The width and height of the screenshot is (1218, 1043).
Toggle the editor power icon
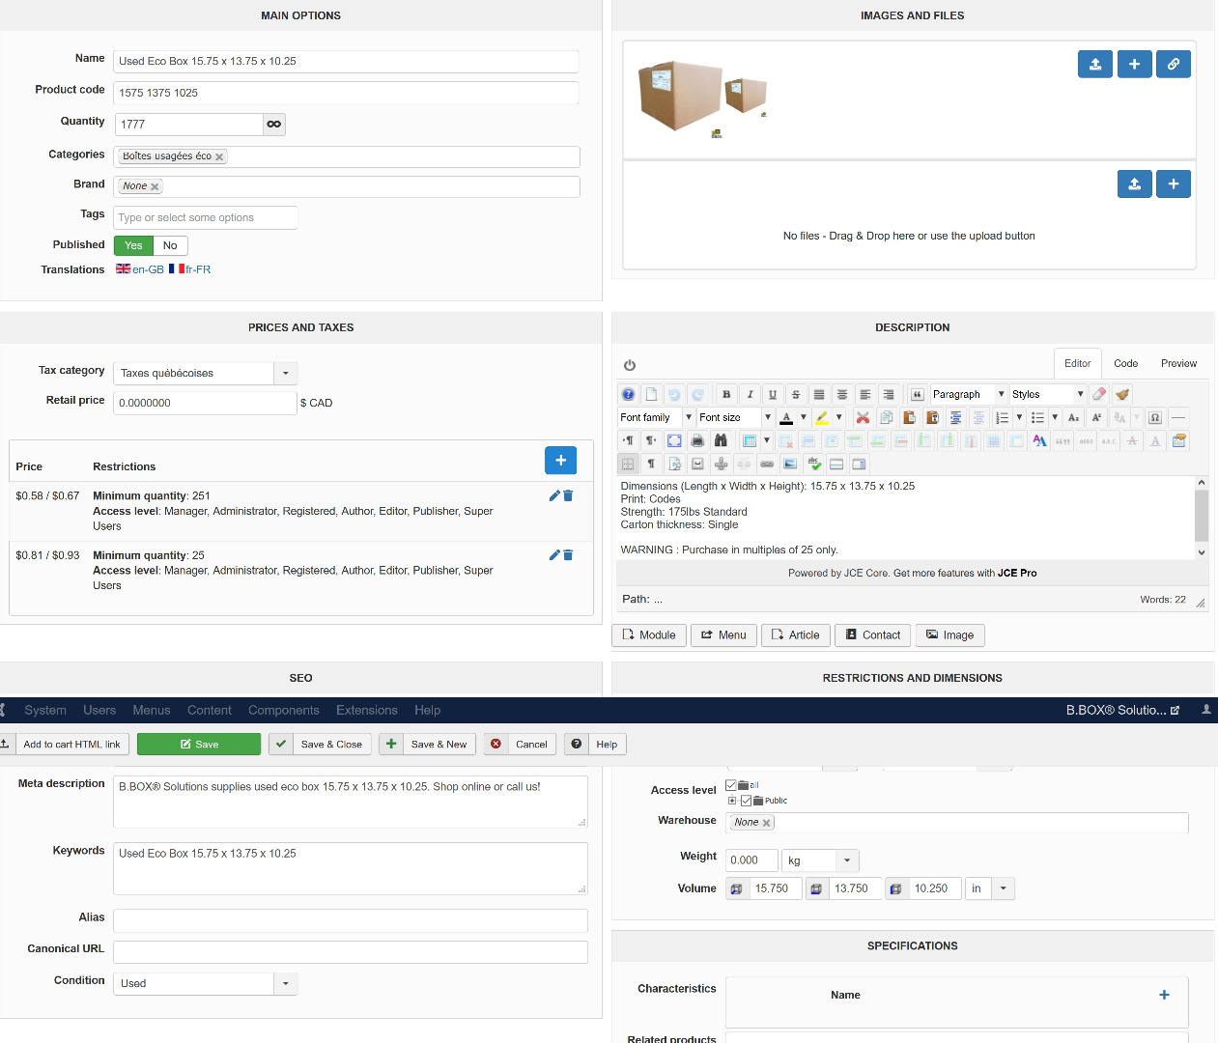coord(630,365)
